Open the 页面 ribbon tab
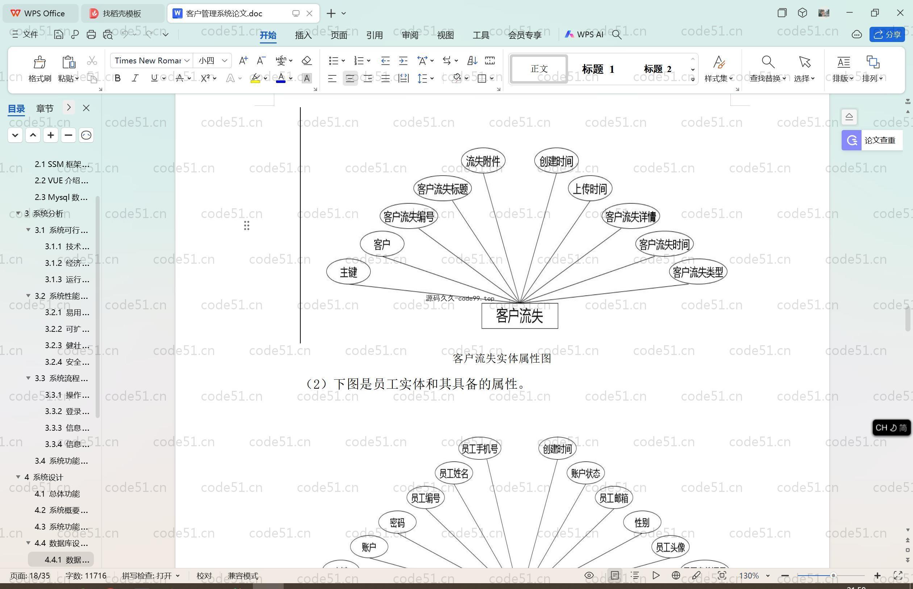The image size is (913, 589). coord(339,35)
